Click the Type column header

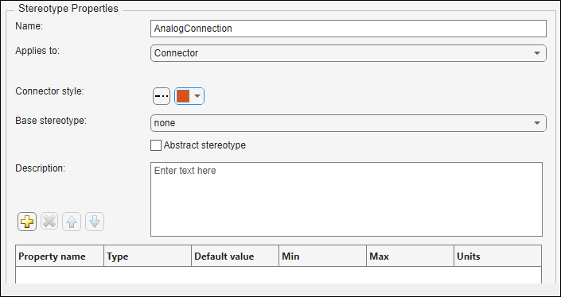pyautogui.click(x=147, y=256)
